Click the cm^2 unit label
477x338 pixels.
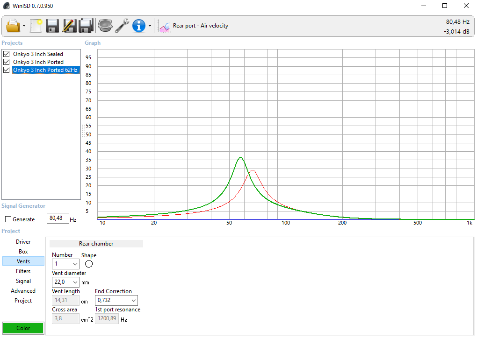[x=87, y=320]
